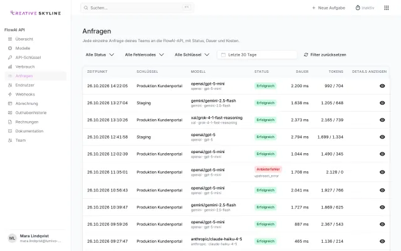Viewport: 401px width, 251px height.
Task: Click Filter zurücksetzen button
Action: pyautogui.click(x=325, y=55)
